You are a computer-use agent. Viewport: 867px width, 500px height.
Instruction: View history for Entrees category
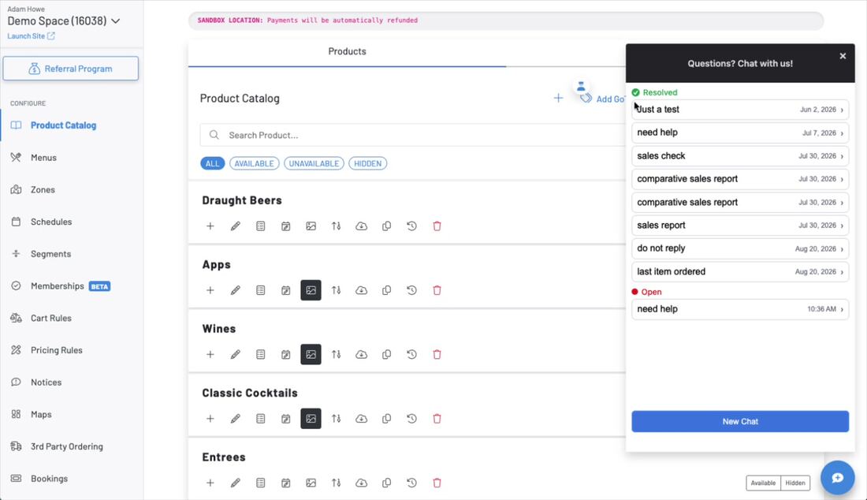coord(412,483)
